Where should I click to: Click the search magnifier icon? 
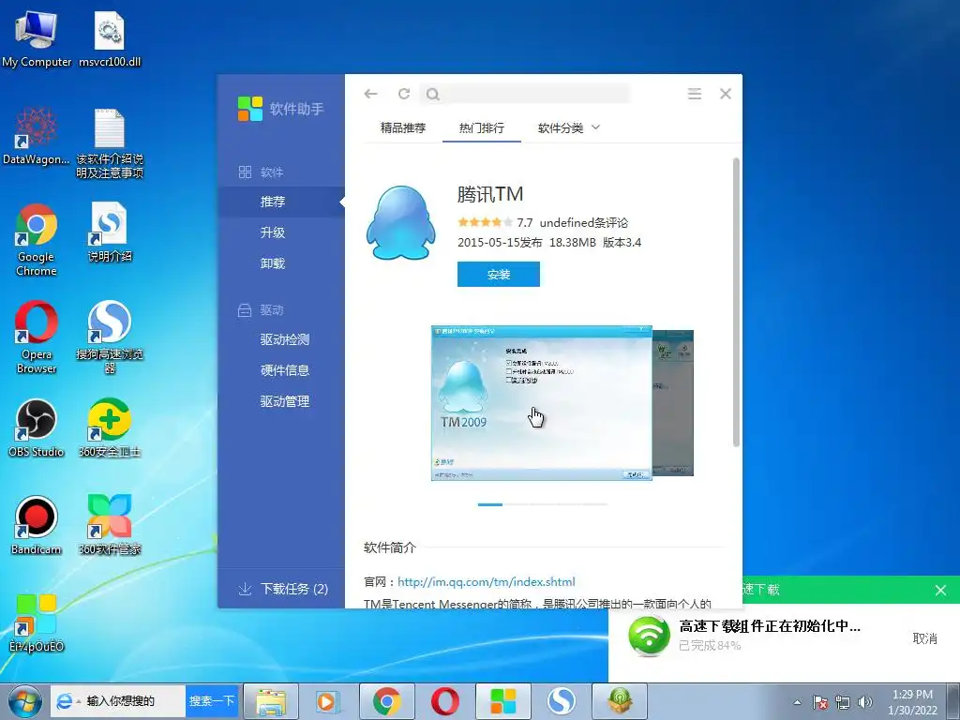tap(433, 95)
